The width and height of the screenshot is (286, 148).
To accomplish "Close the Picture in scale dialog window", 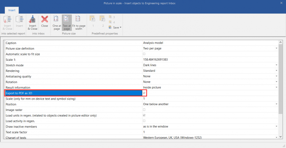I will coord(281,3).
